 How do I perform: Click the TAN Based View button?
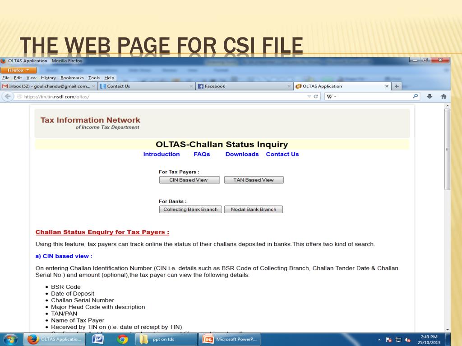[254, 180]
